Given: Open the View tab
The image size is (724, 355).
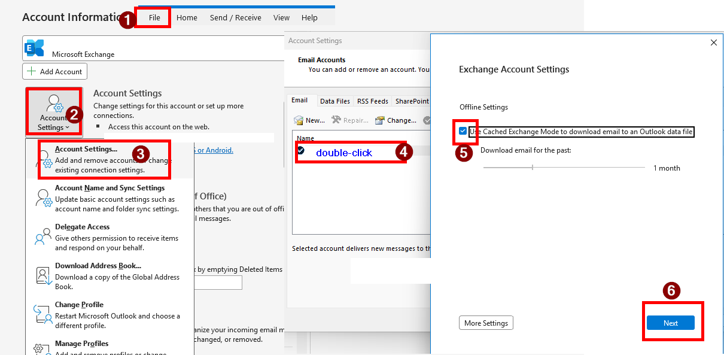Looking at the screenshot, I should pos(281,17).
